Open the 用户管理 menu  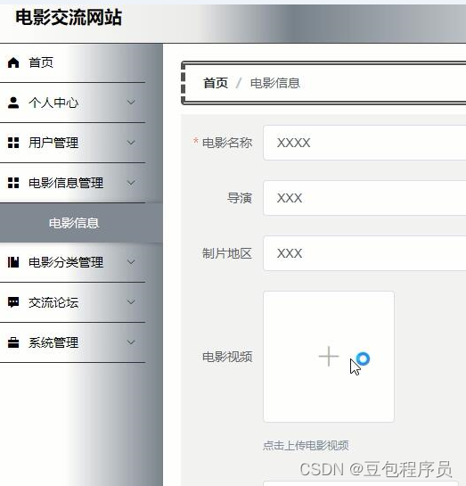72,143
